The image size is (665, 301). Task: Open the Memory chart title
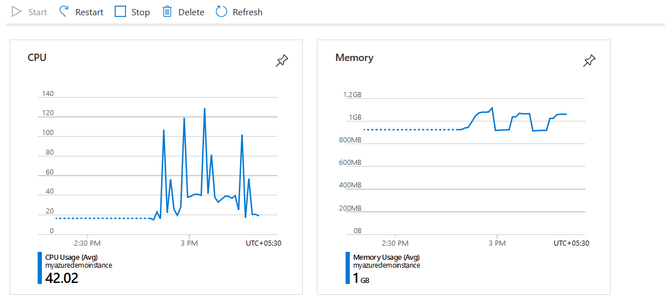(354, 58)
